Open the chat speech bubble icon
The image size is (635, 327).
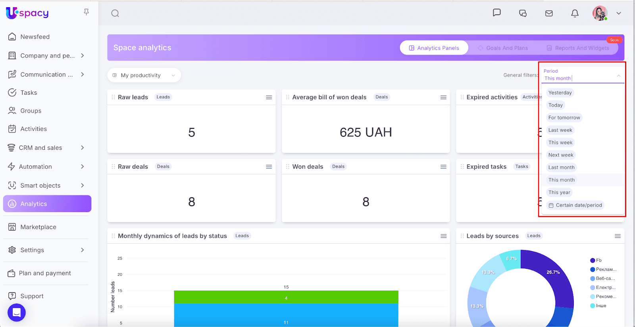tap(496, 13)
